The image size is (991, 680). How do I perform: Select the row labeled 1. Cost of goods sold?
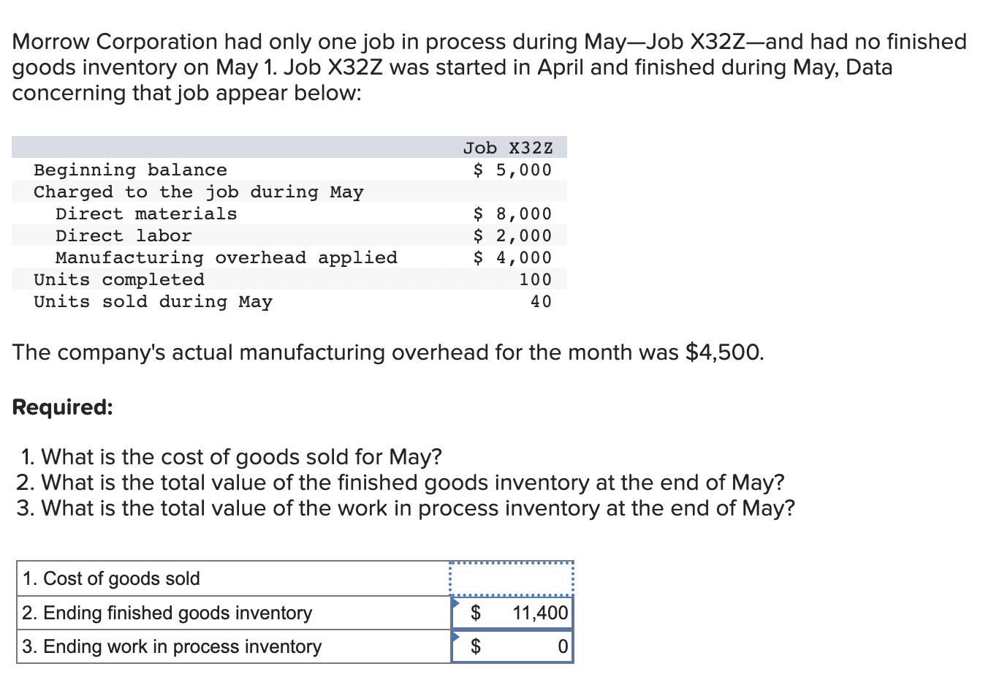click(110, 578)
